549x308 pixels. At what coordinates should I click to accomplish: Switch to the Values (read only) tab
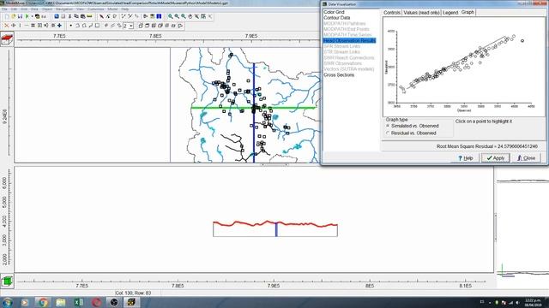click(x=421, y=13)
